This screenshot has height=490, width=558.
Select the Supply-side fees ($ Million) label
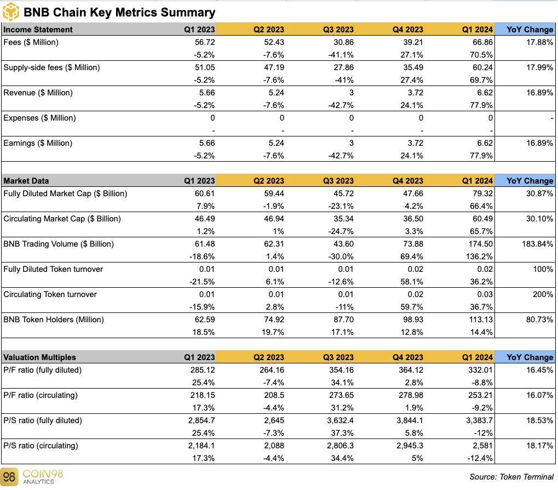(x=51, y=67)
